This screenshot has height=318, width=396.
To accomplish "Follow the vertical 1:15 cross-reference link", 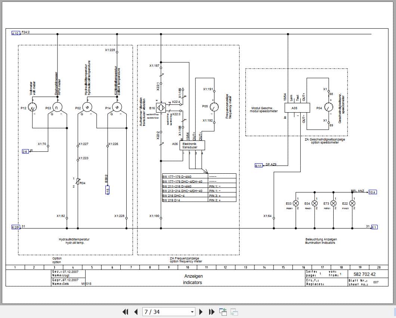I will click(107, 190).
